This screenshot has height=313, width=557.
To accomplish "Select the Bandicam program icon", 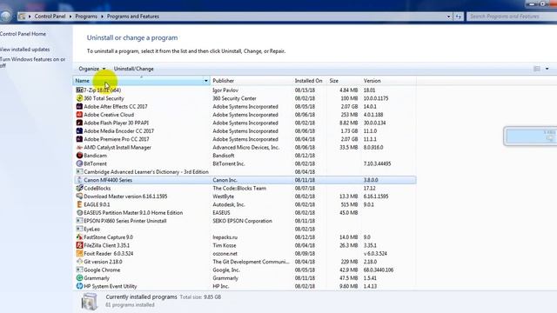I will (79, 156).
